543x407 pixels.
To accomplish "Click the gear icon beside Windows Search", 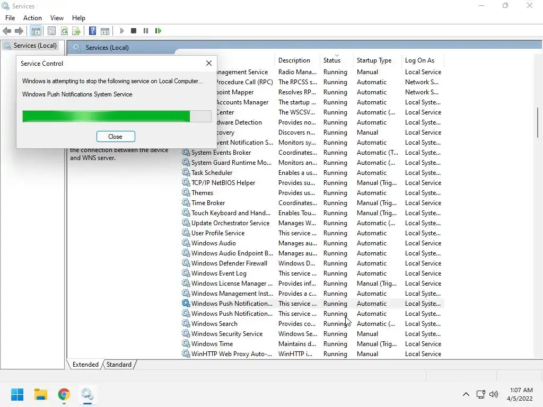I will (186, 323).
